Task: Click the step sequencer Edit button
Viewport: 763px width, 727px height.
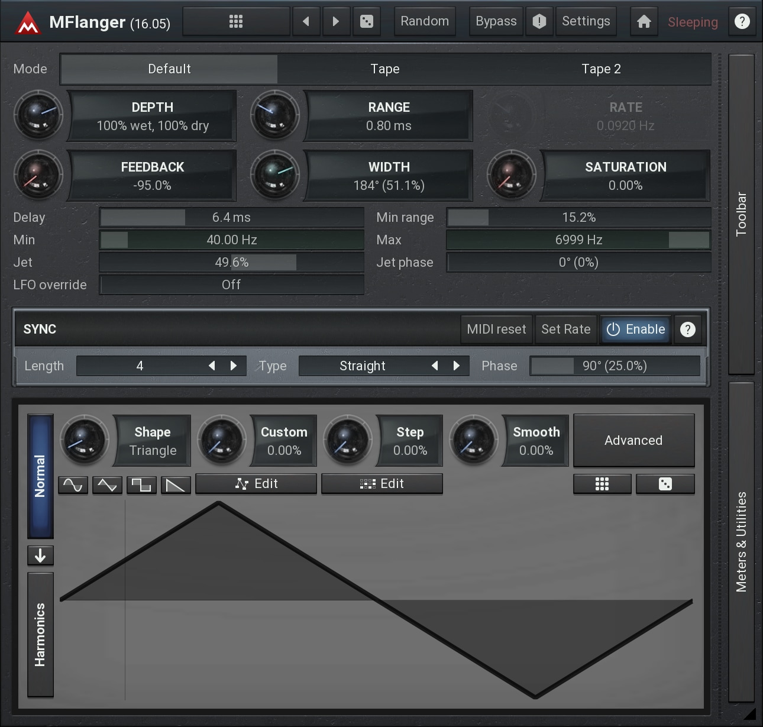Action: tap(382, 484)
